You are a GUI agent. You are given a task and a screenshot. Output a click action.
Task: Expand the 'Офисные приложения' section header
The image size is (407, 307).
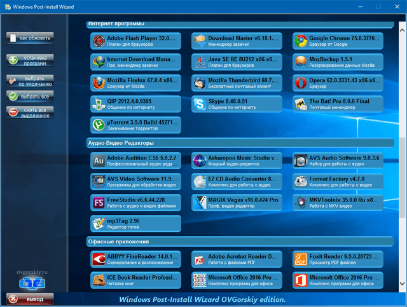click(x=240, y=242)
